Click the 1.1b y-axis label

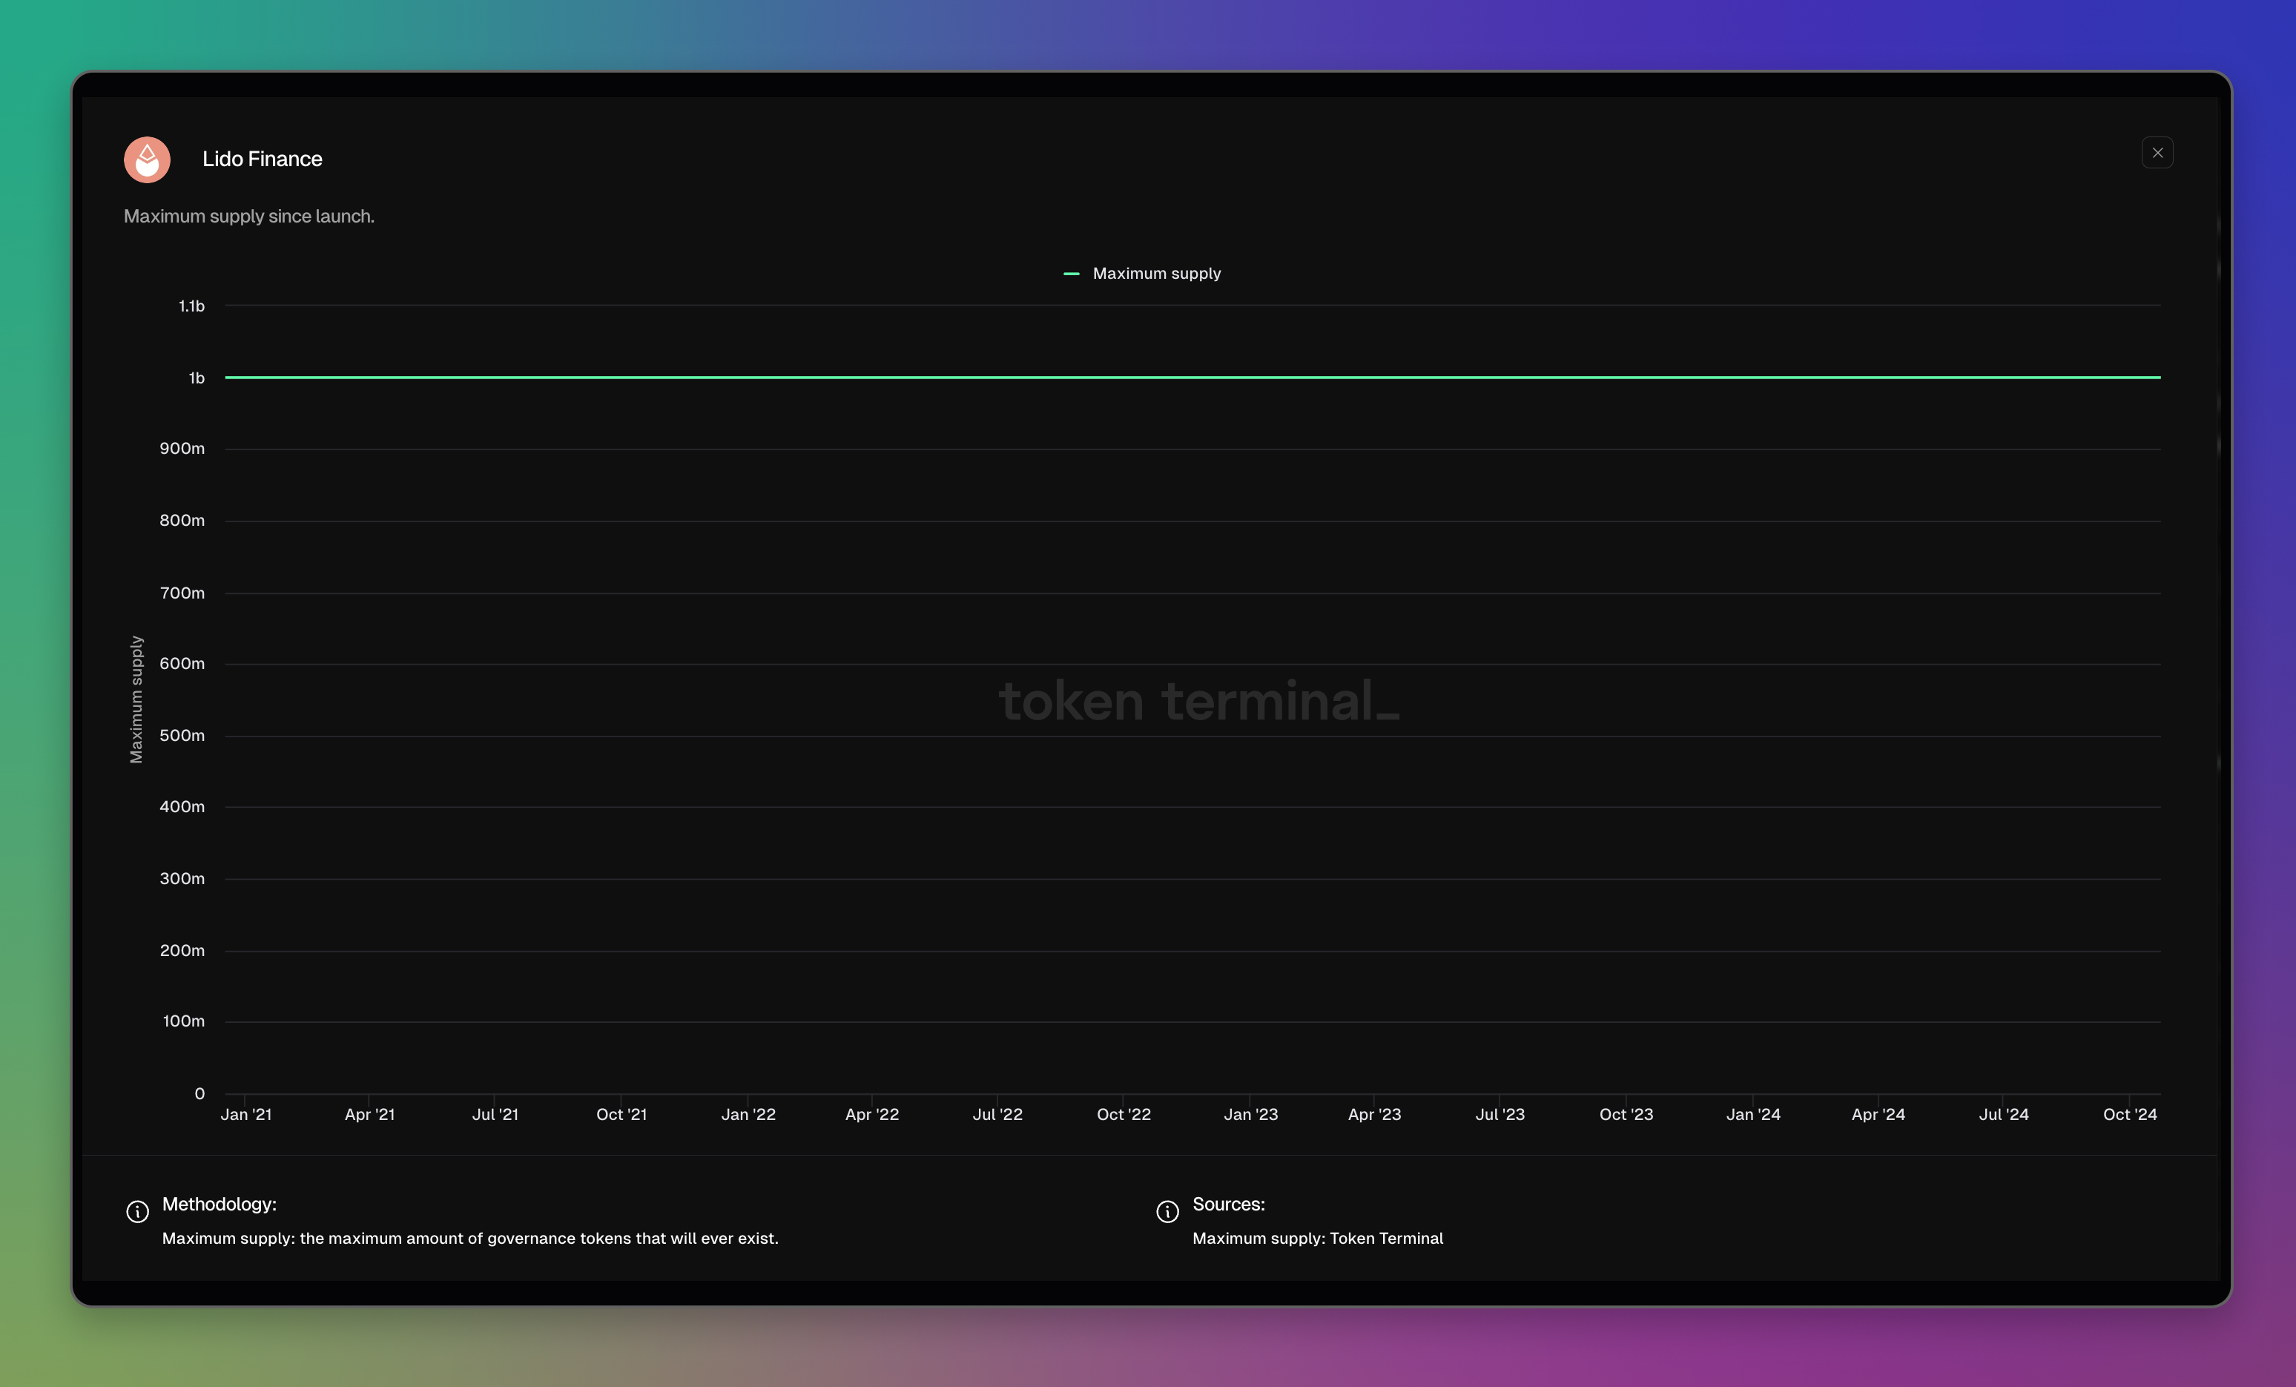click(191, 306)
